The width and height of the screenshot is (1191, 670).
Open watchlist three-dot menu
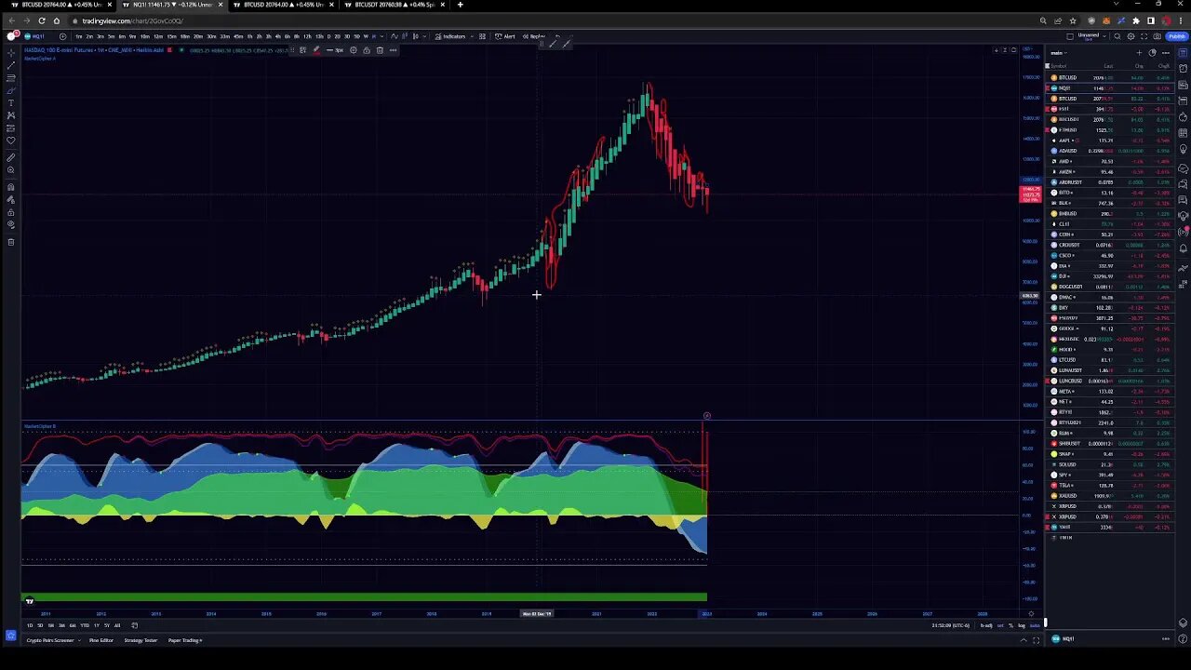click(x=1166, y=53)
